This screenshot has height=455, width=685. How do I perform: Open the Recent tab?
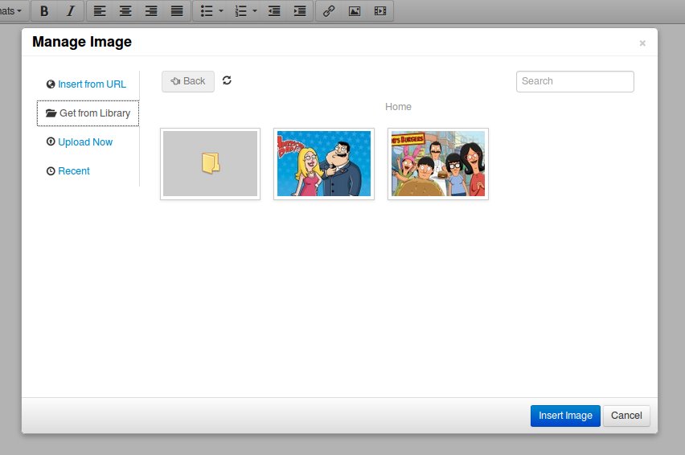pyautogui.click(x=68, y=170)
